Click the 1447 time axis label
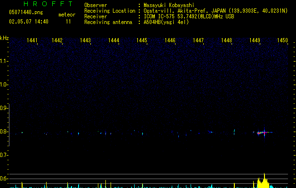The image size is (296, 188). point(199,40)
